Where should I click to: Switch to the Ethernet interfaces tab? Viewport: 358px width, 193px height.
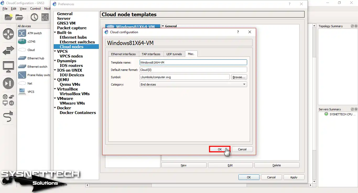[123, 54]
